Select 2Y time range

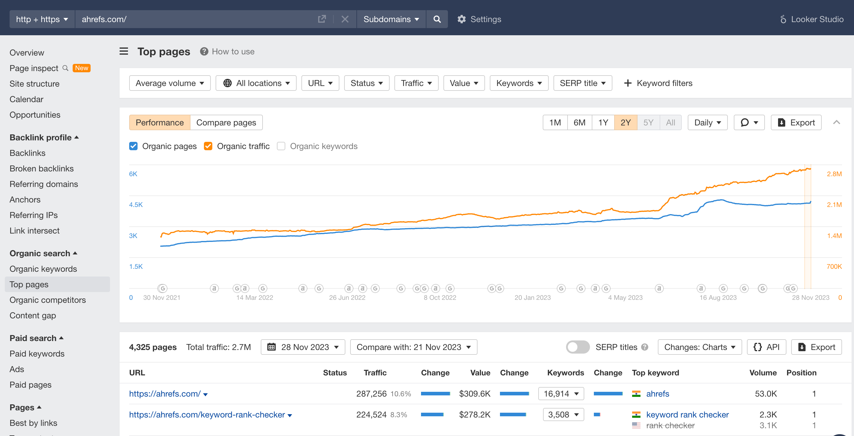click(x=625, y=122)
